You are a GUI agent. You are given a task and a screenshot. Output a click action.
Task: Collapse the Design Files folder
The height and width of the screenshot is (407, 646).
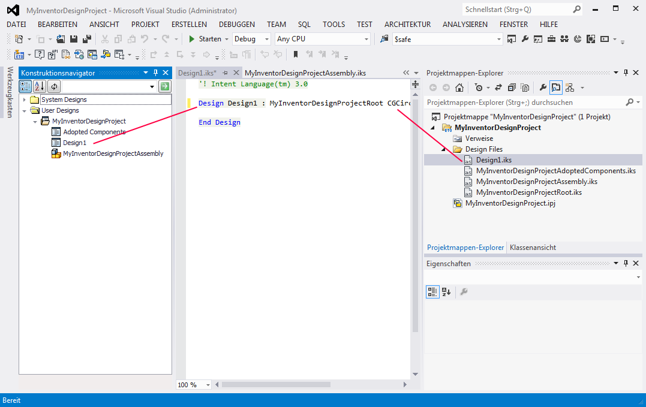tap(444, 149)
